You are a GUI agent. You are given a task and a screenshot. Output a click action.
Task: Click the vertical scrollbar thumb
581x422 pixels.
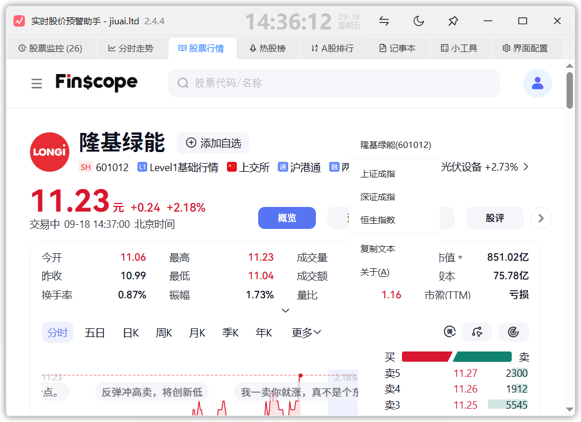tap(569, 91)
